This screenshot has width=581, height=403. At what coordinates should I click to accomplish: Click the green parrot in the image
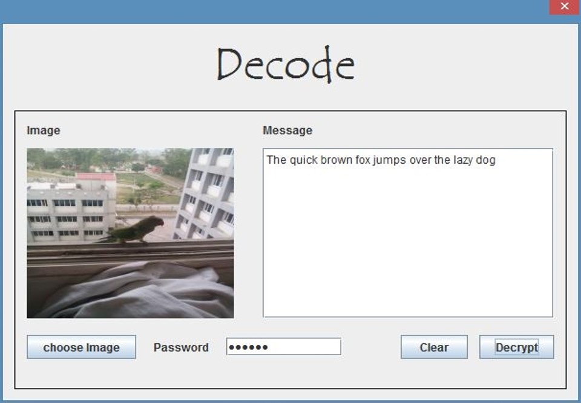(x=134, y=230)
